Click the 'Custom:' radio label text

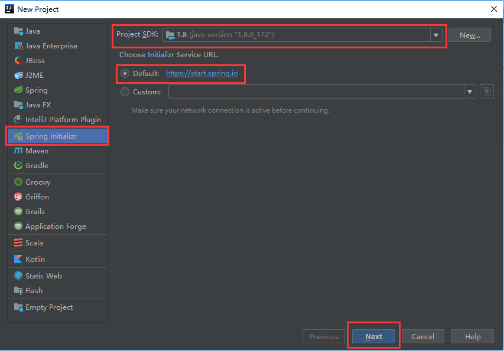tap(147, 92)
